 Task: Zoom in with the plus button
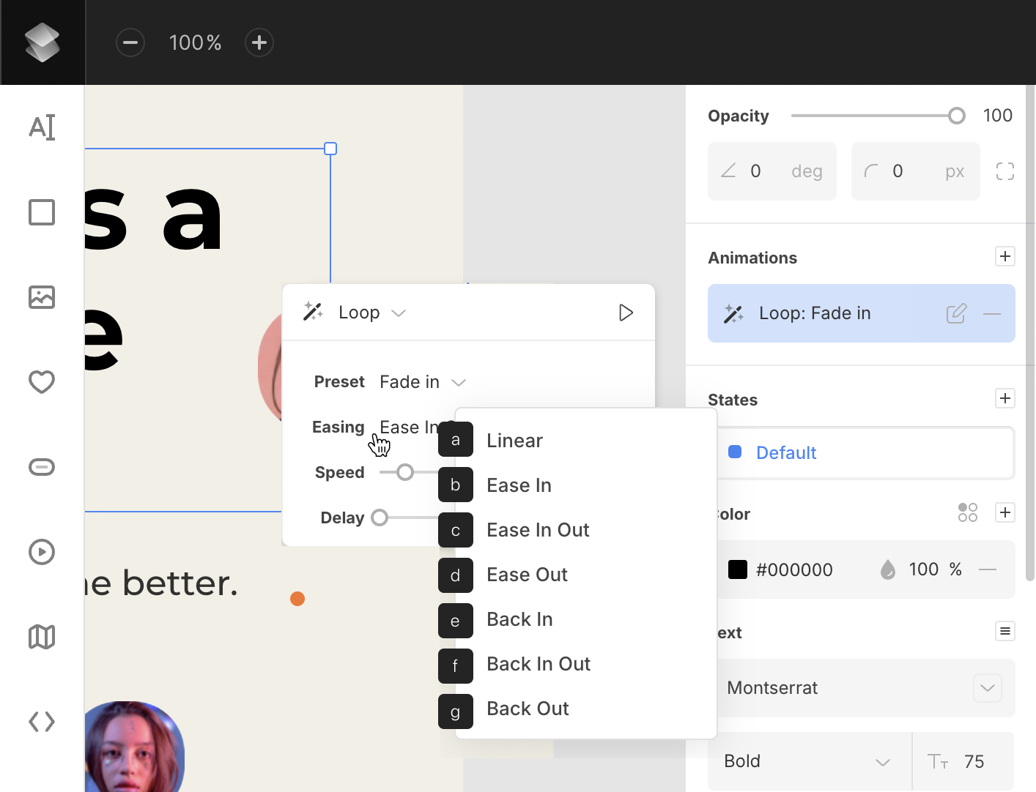[x=259, y=42]
